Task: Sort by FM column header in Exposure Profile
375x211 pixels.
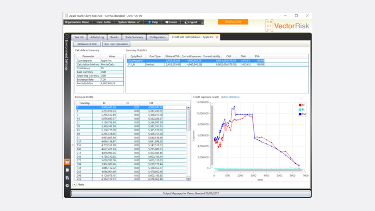Action: [151, 103]
